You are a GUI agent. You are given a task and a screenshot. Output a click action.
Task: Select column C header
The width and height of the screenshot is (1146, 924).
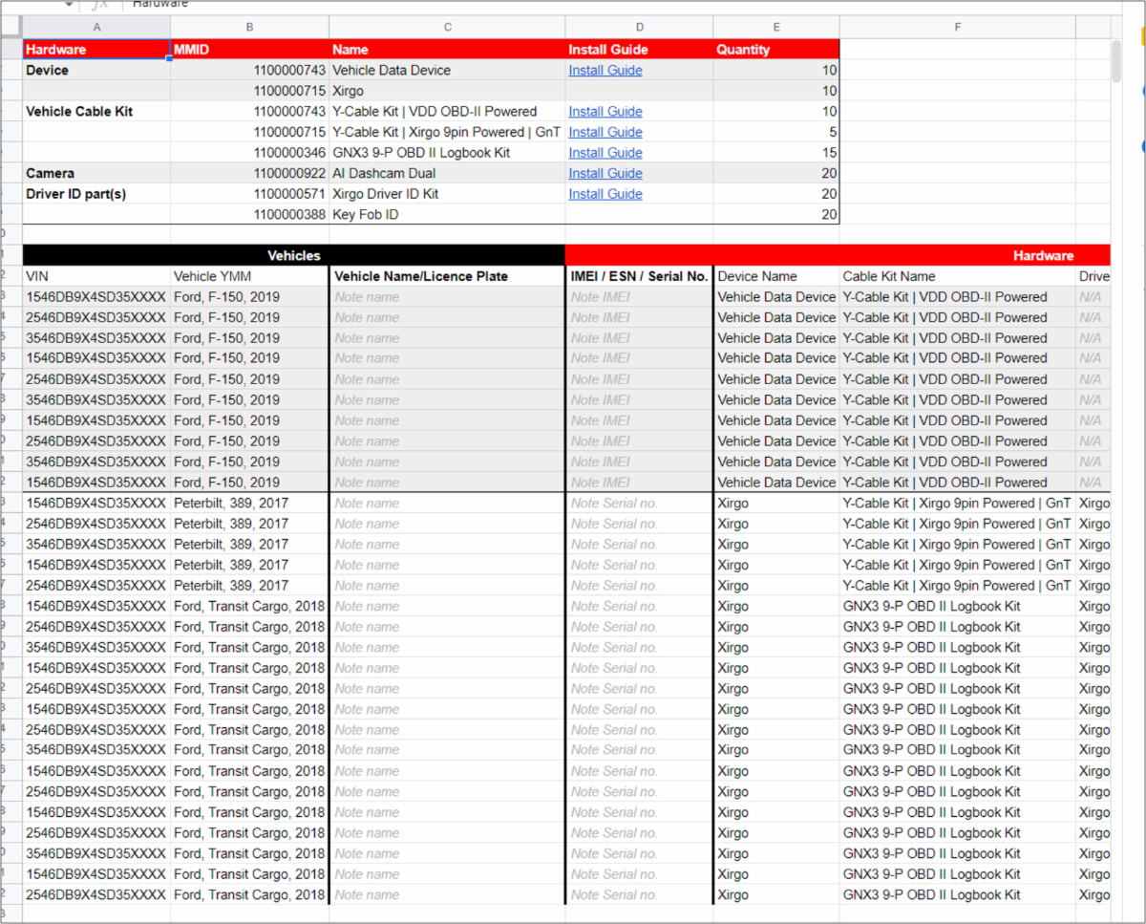[447, 27]
